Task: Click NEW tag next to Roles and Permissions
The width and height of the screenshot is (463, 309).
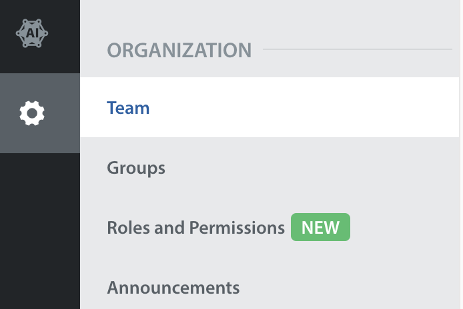Action: [x=320, y=227]
